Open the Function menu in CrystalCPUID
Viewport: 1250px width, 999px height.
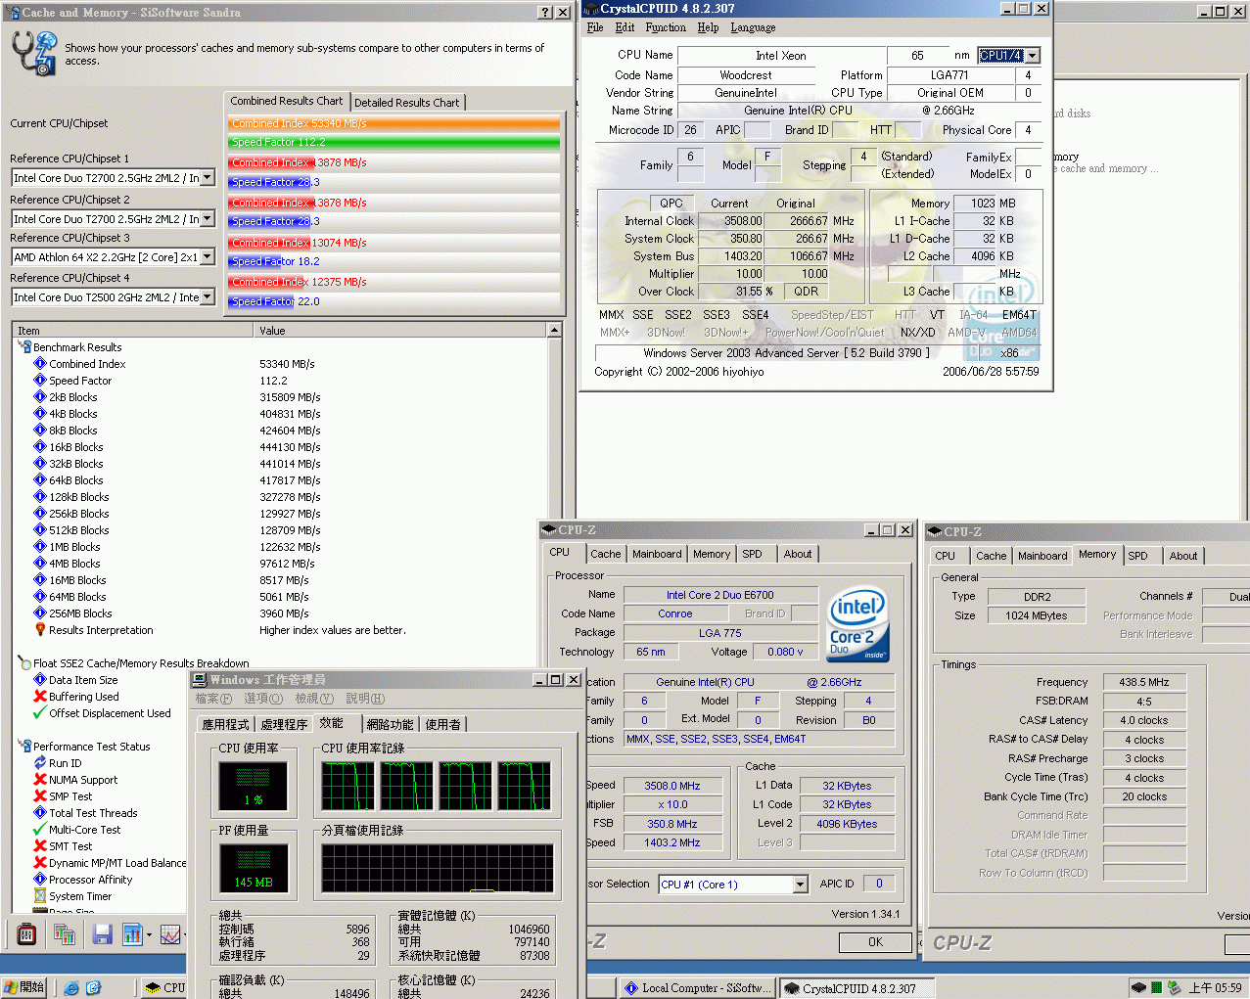click(x=665, y=27)
